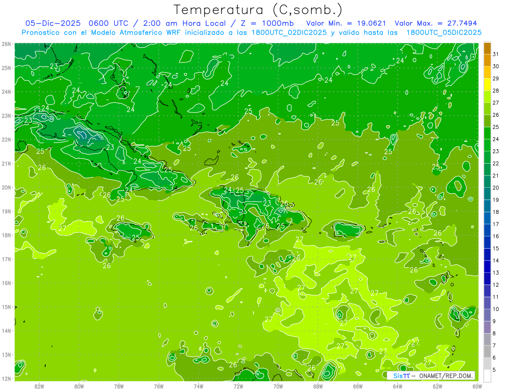Click the '28' label on color scale
The image size is (507, 392).
[x=496, y=90]
